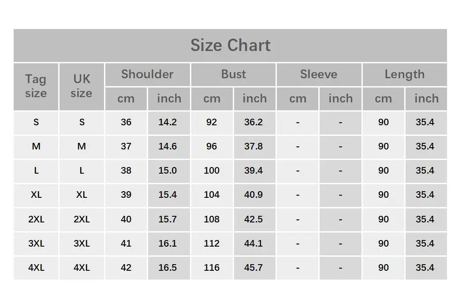Select bust cm value 108
The height and width of the screenshot is (291, 462).
(x=212, y=219)
